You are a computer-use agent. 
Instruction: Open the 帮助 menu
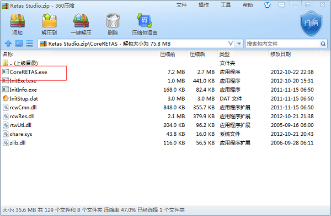coord(248,5)
